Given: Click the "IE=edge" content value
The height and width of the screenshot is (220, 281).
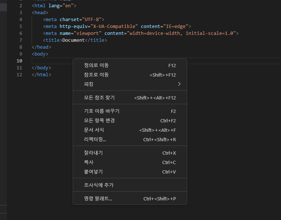Looking at the screenshot, I should pos(176,26).
